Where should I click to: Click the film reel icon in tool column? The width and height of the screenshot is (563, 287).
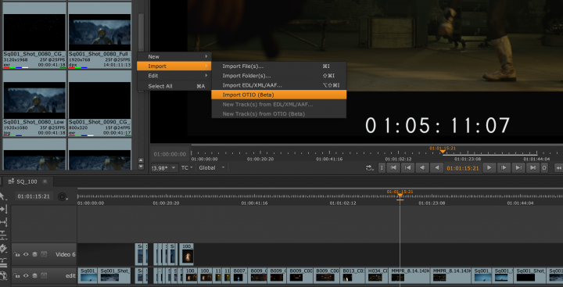(x=3, y=276)
